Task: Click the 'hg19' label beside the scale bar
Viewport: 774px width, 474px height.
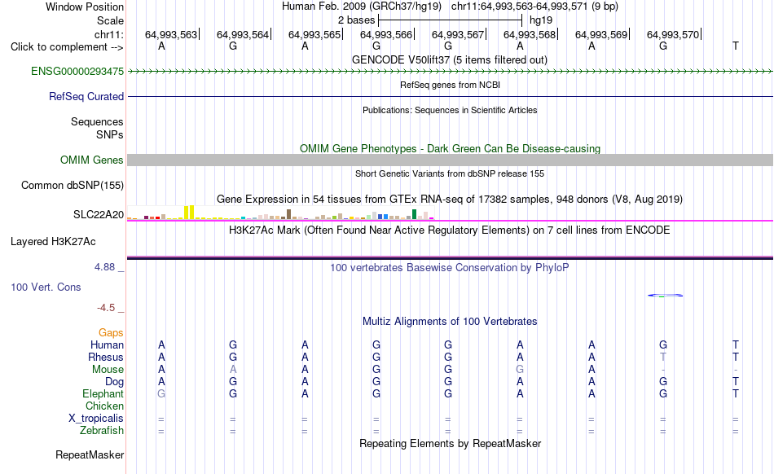Action: 541,20
